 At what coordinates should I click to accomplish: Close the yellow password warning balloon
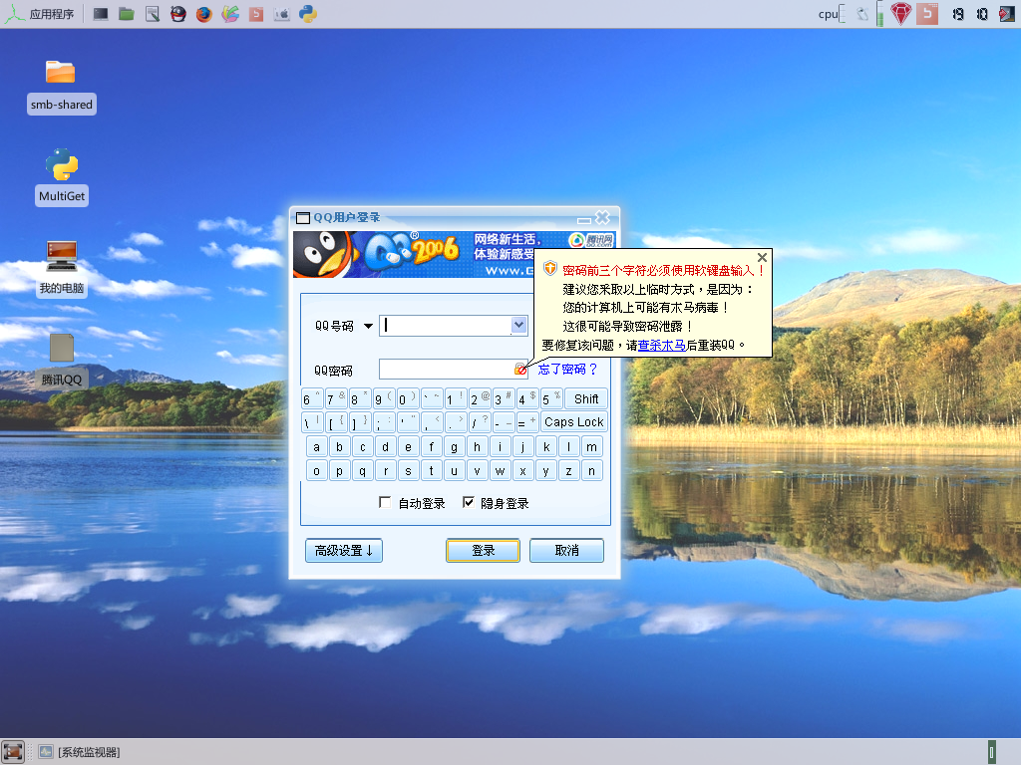pos(762,258)
